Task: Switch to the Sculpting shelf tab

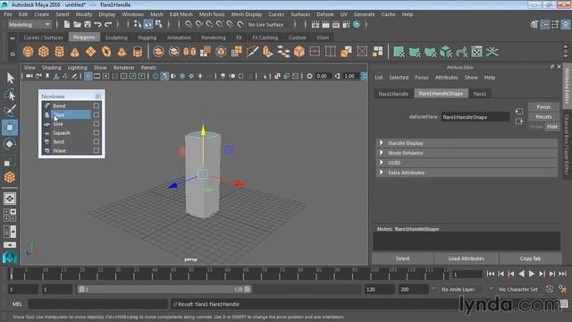Action: click(116, 38)
